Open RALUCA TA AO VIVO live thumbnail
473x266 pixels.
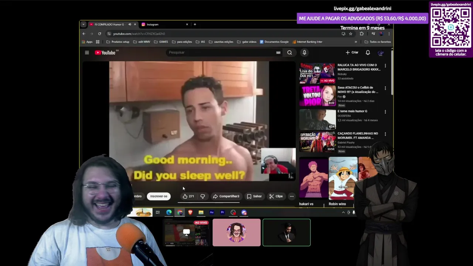[x=317, y=73]
